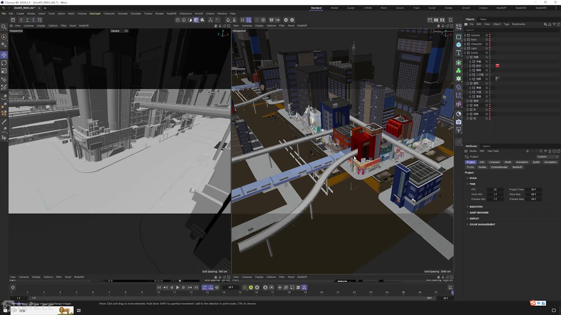Viewport: 561px width, 315px height.
Task: Select the Scale tool in left toolbar
Action: [x=4, y=71]
